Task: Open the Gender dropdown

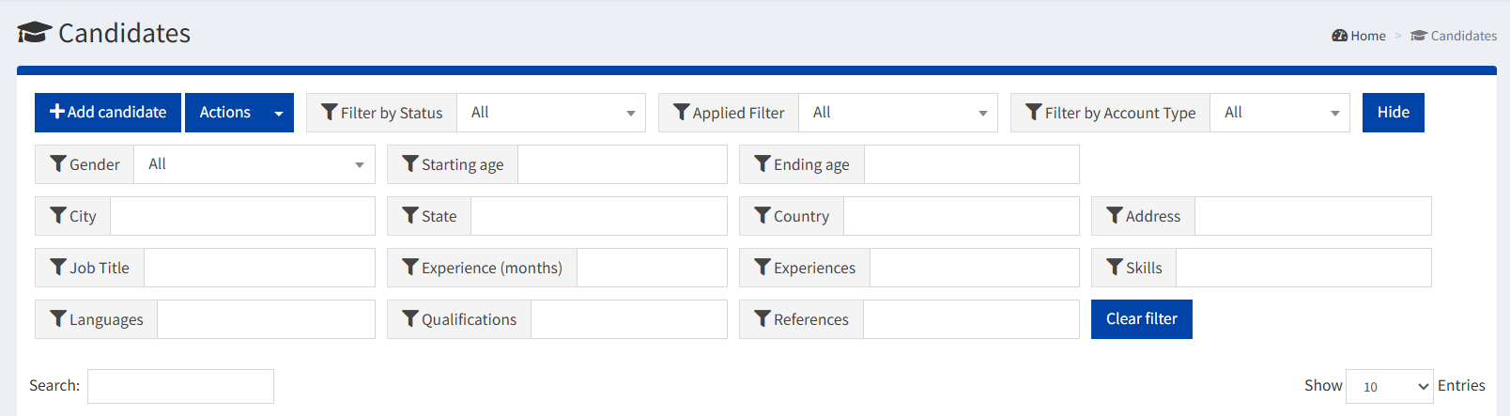Action: pos(254,164)
